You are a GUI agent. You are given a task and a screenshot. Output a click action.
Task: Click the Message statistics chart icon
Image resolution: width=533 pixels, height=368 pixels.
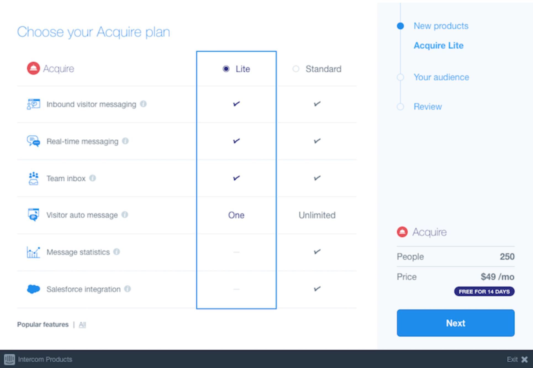coord(33,252)
